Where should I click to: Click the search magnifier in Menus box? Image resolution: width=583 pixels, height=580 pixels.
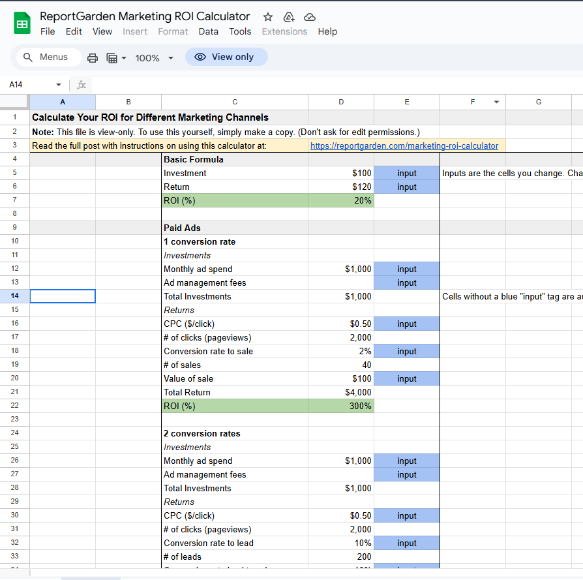(28, 57)
